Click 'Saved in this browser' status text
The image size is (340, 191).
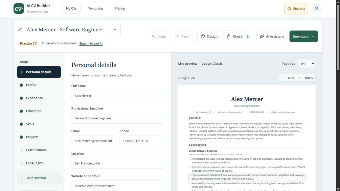point(60,43)
